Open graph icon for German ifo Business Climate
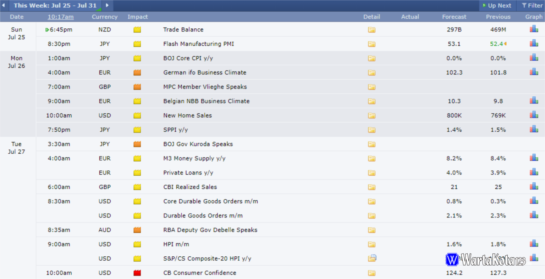 point(534,72)
